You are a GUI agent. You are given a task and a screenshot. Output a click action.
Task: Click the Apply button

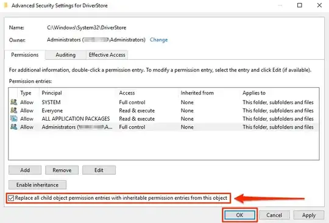click(x=309, y=215)
